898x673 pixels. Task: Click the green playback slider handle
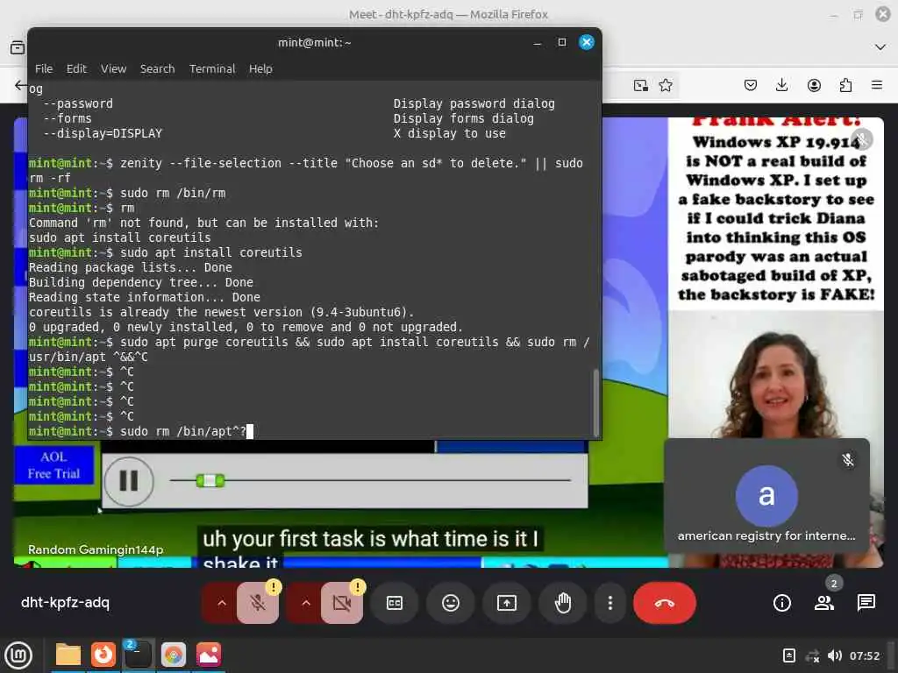click(x=210, y=480)
